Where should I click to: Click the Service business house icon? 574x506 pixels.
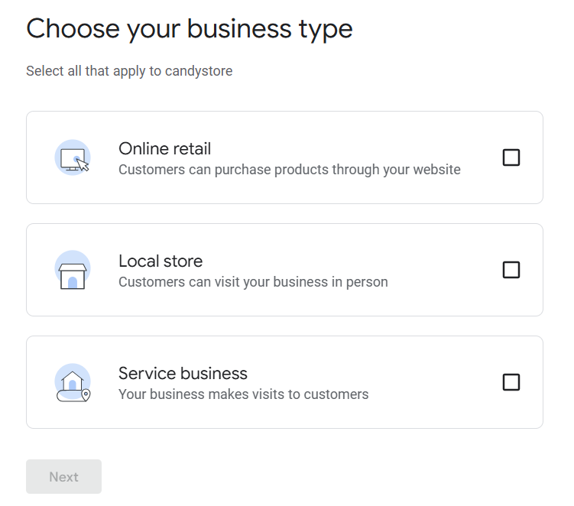(73, 380)
